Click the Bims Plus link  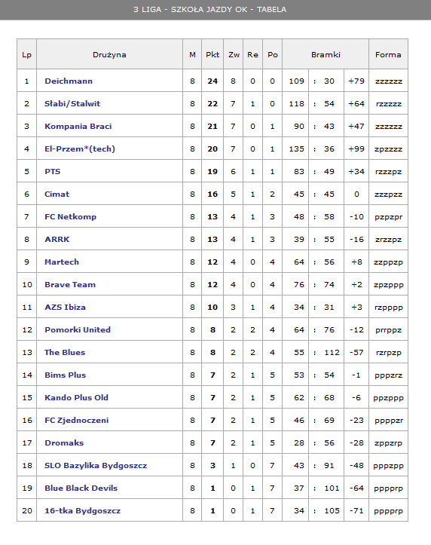(66, 375)
